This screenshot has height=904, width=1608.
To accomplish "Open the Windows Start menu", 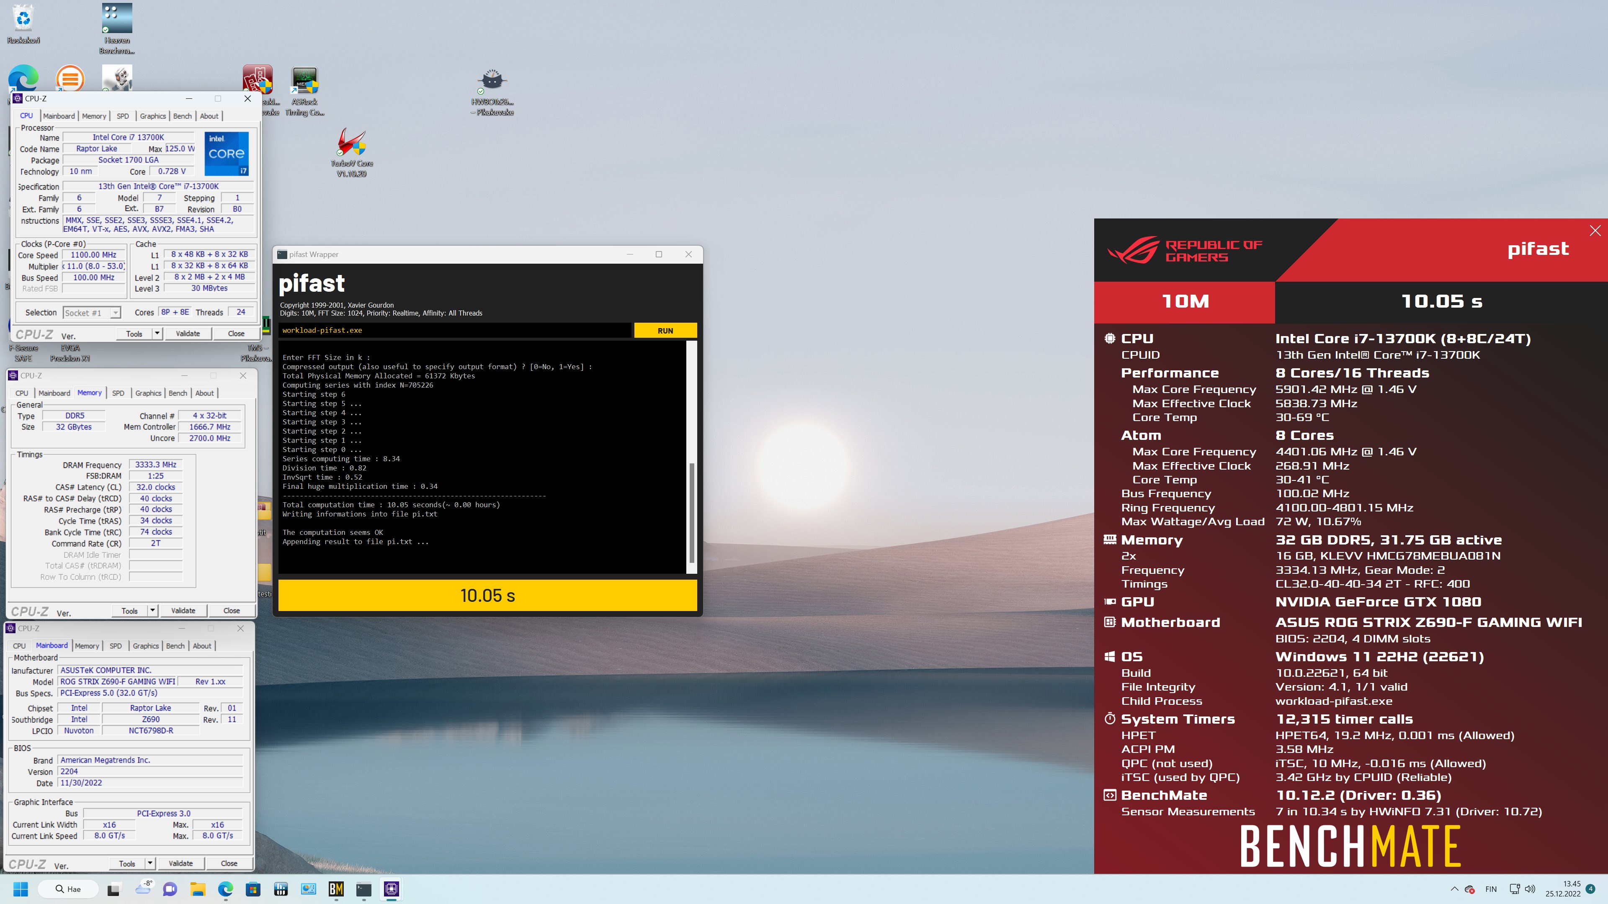I will (x=21, y=889).
